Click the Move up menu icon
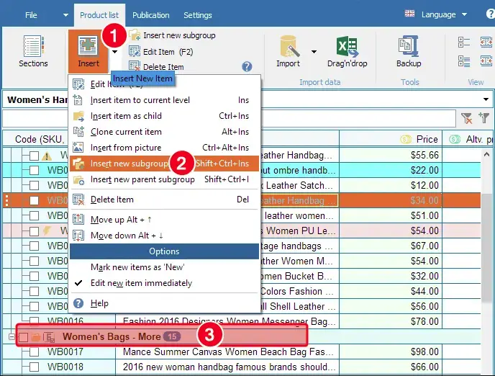Screen dimensions: 495x376 coord(78,219)
